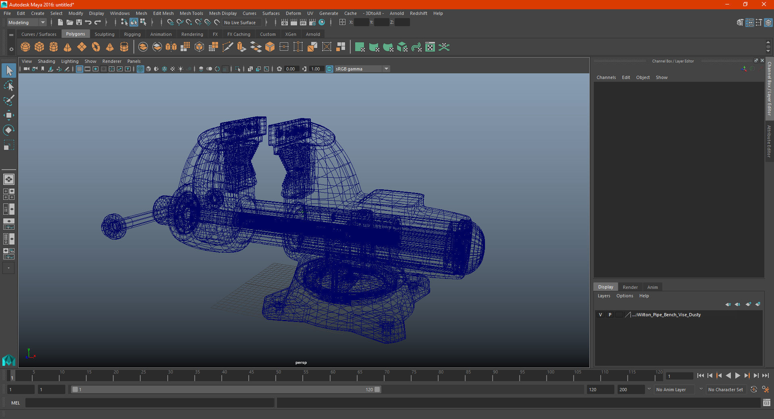Open animation preferences running-man icon
Image resolution: width=774 pixels, height=419 pixels.
click(x=766, y=389)
